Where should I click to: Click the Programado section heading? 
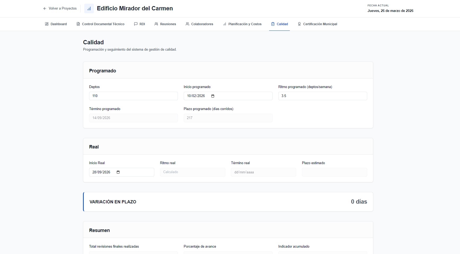point(103,71)
